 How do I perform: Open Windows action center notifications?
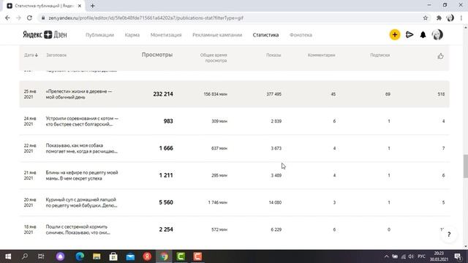[x=458, y=256]
